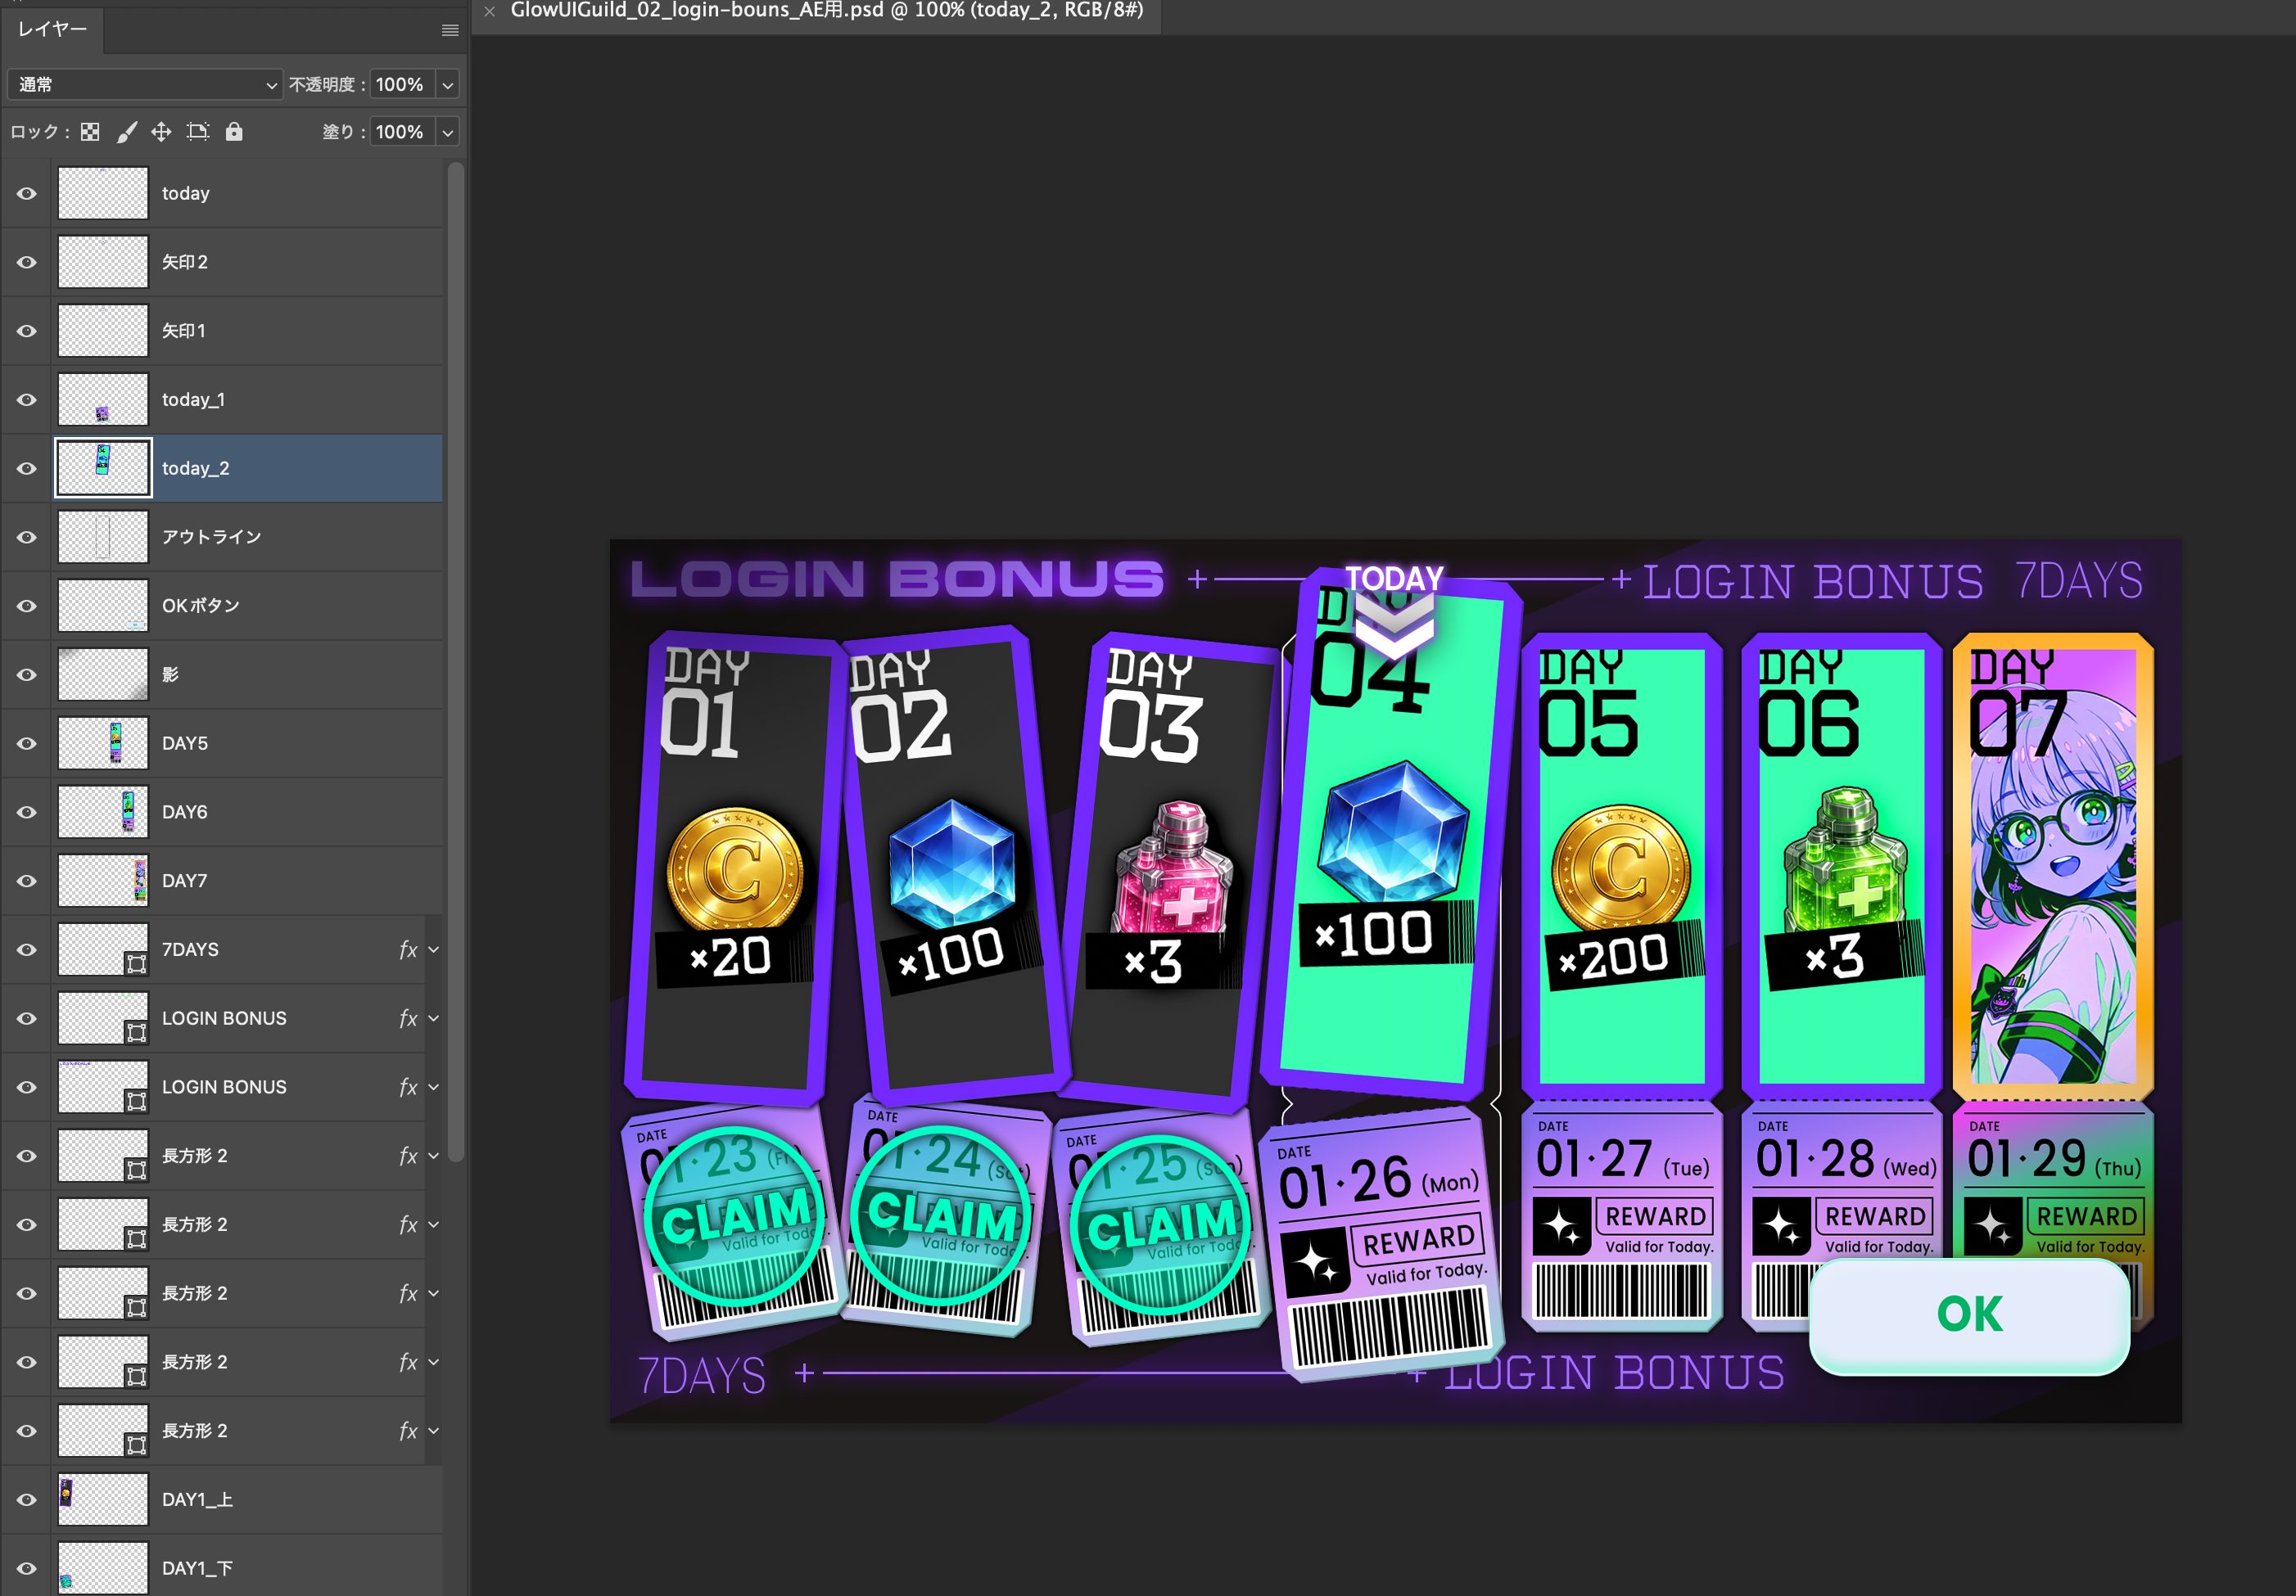
Task: Select the アウトライン layer
Action: click(x=212, y=538)
